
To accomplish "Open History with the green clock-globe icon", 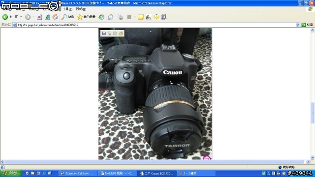I will [x=101, y=17].
